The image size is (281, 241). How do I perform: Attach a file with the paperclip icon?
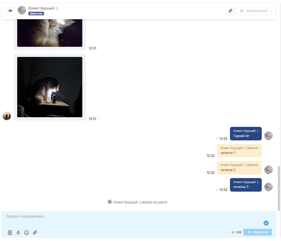35,232
